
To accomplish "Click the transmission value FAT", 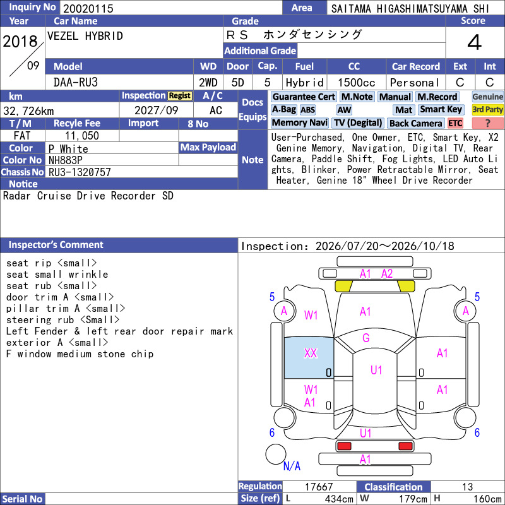I will 22,136.
